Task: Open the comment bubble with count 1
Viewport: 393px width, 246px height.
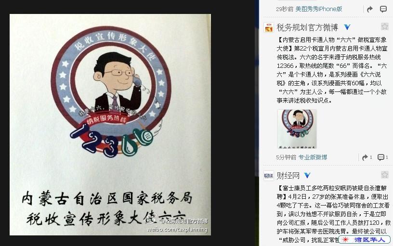Action: click(x=383, y=157)
